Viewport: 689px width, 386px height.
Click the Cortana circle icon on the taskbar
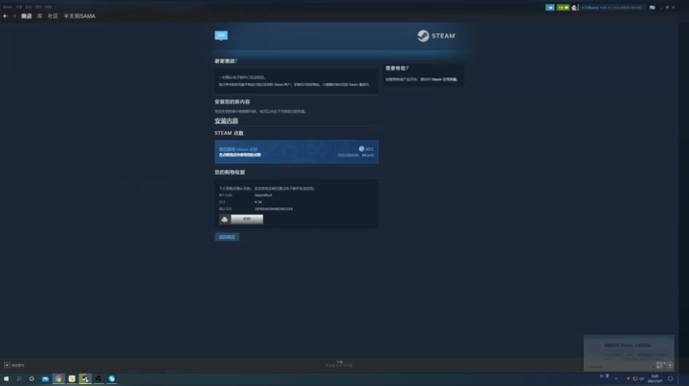(32, 378)
